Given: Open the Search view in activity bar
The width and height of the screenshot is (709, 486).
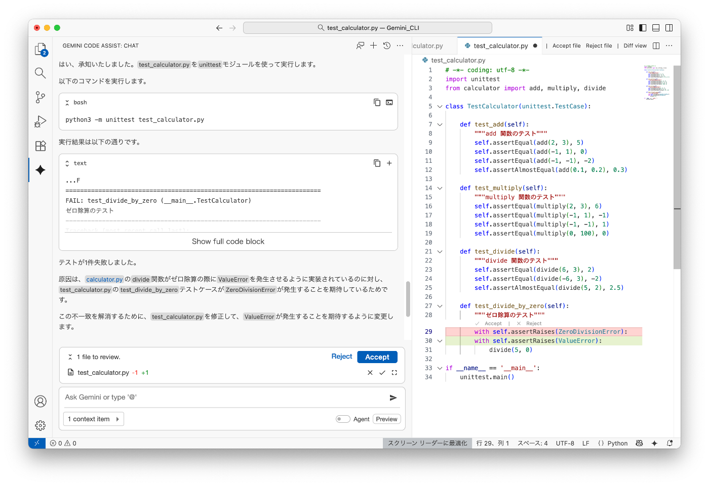Looking at the screenshot, I should (41, 73).
